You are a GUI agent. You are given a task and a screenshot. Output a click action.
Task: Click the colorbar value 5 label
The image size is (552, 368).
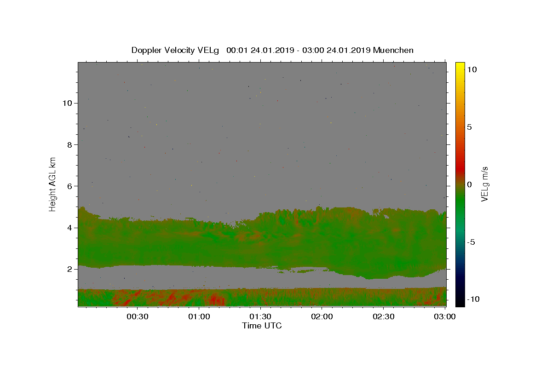(x=469, y=127)
